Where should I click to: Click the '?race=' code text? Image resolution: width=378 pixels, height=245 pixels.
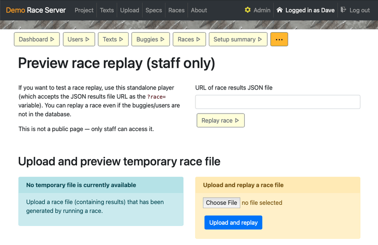pos(156,97)
